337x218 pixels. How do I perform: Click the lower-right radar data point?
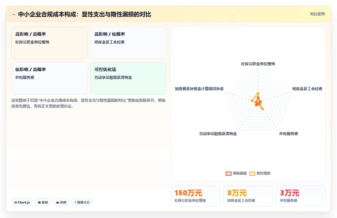[x=263, y=109]
